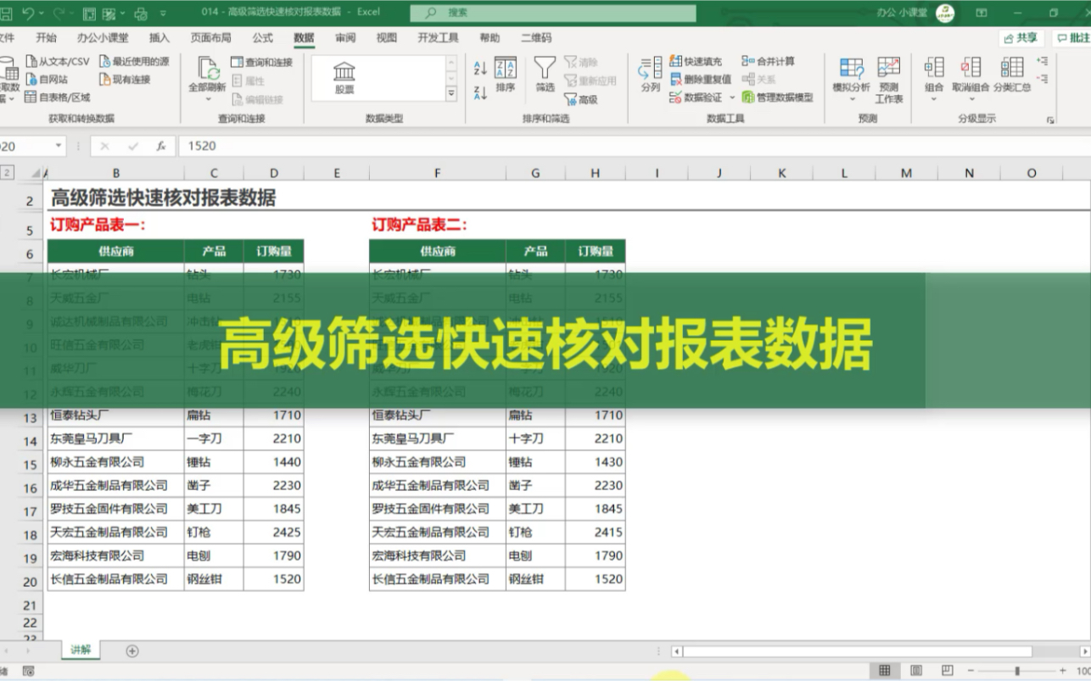Click the show detail plus icon in outline group
The image size is (1091, 681).
pos(1043,61)
